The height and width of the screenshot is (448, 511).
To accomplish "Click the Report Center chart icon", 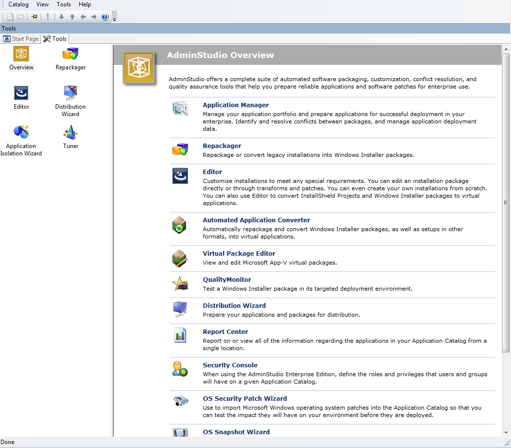I will tap(180, 335).
